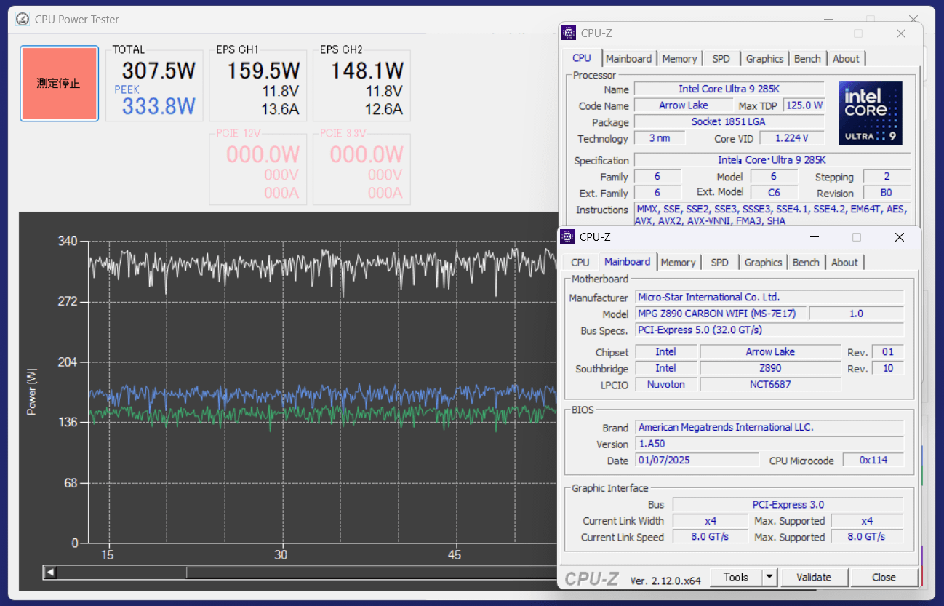Click the Intel Core Ultra 9 logo
This screenshot has width=944, height=606.
click(x=870, y=113)
